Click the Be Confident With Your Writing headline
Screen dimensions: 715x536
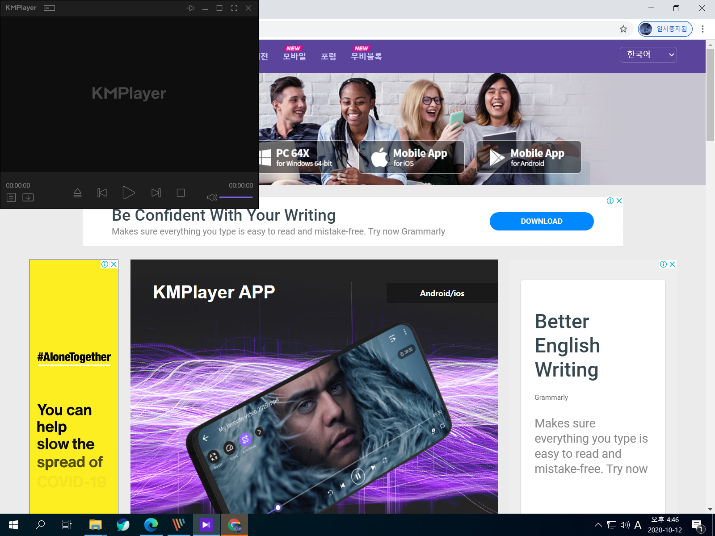pos(223,215)
